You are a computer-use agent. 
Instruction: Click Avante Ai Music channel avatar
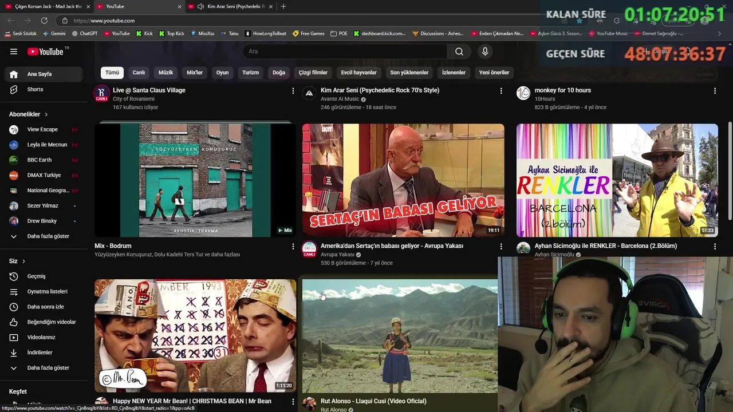(309, 93)
